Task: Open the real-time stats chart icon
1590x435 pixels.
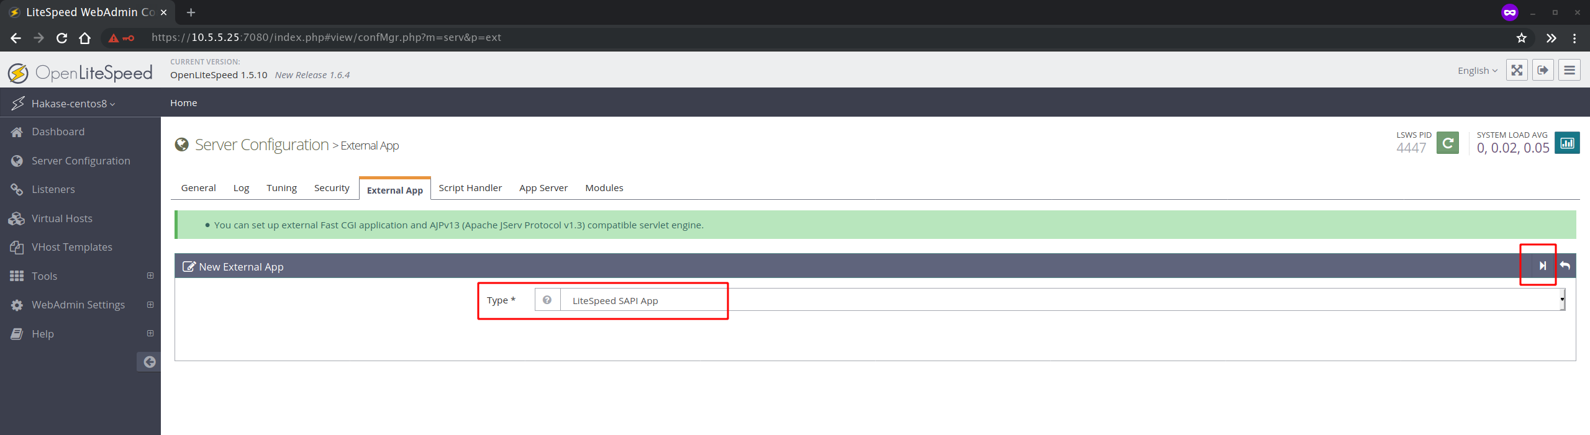Action: coord(1567,143)
